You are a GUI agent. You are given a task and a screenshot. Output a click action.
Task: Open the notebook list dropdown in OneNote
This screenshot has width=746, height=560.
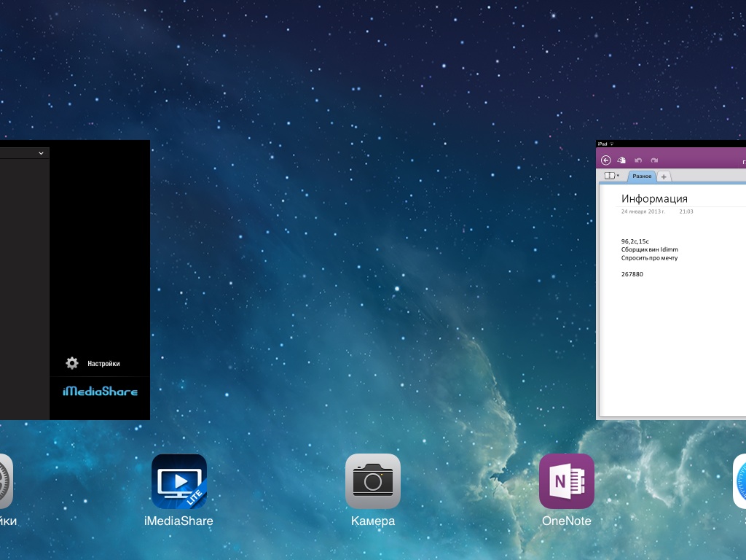point(611,176)
